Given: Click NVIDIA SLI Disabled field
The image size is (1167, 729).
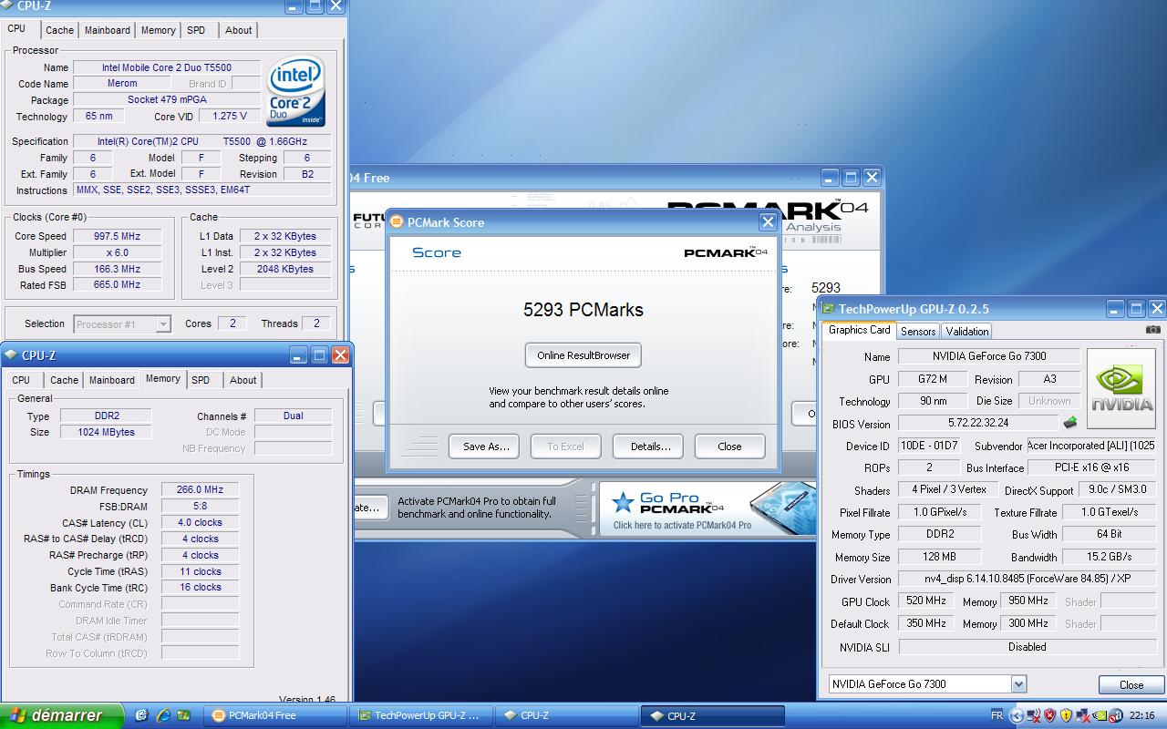Looking at the screenshot, I should (x=1028, y=647).
